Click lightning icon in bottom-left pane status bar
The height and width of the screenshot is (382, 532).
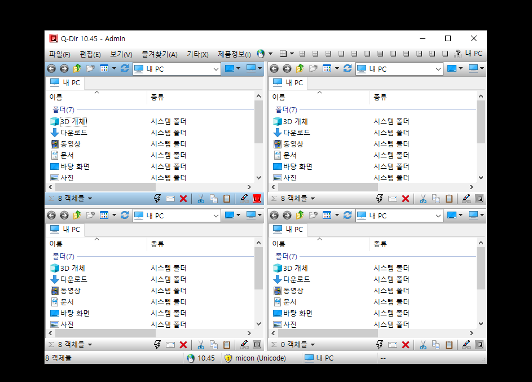157,345
